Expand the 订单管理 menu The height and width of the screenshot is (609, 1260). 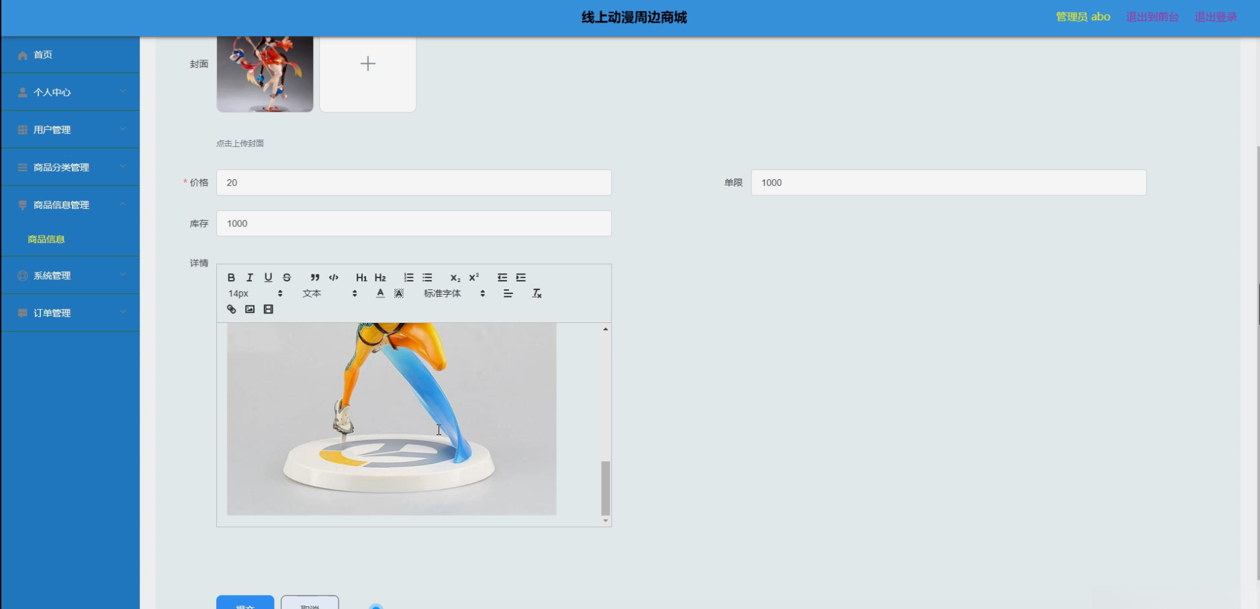click(x=71, y=313)
